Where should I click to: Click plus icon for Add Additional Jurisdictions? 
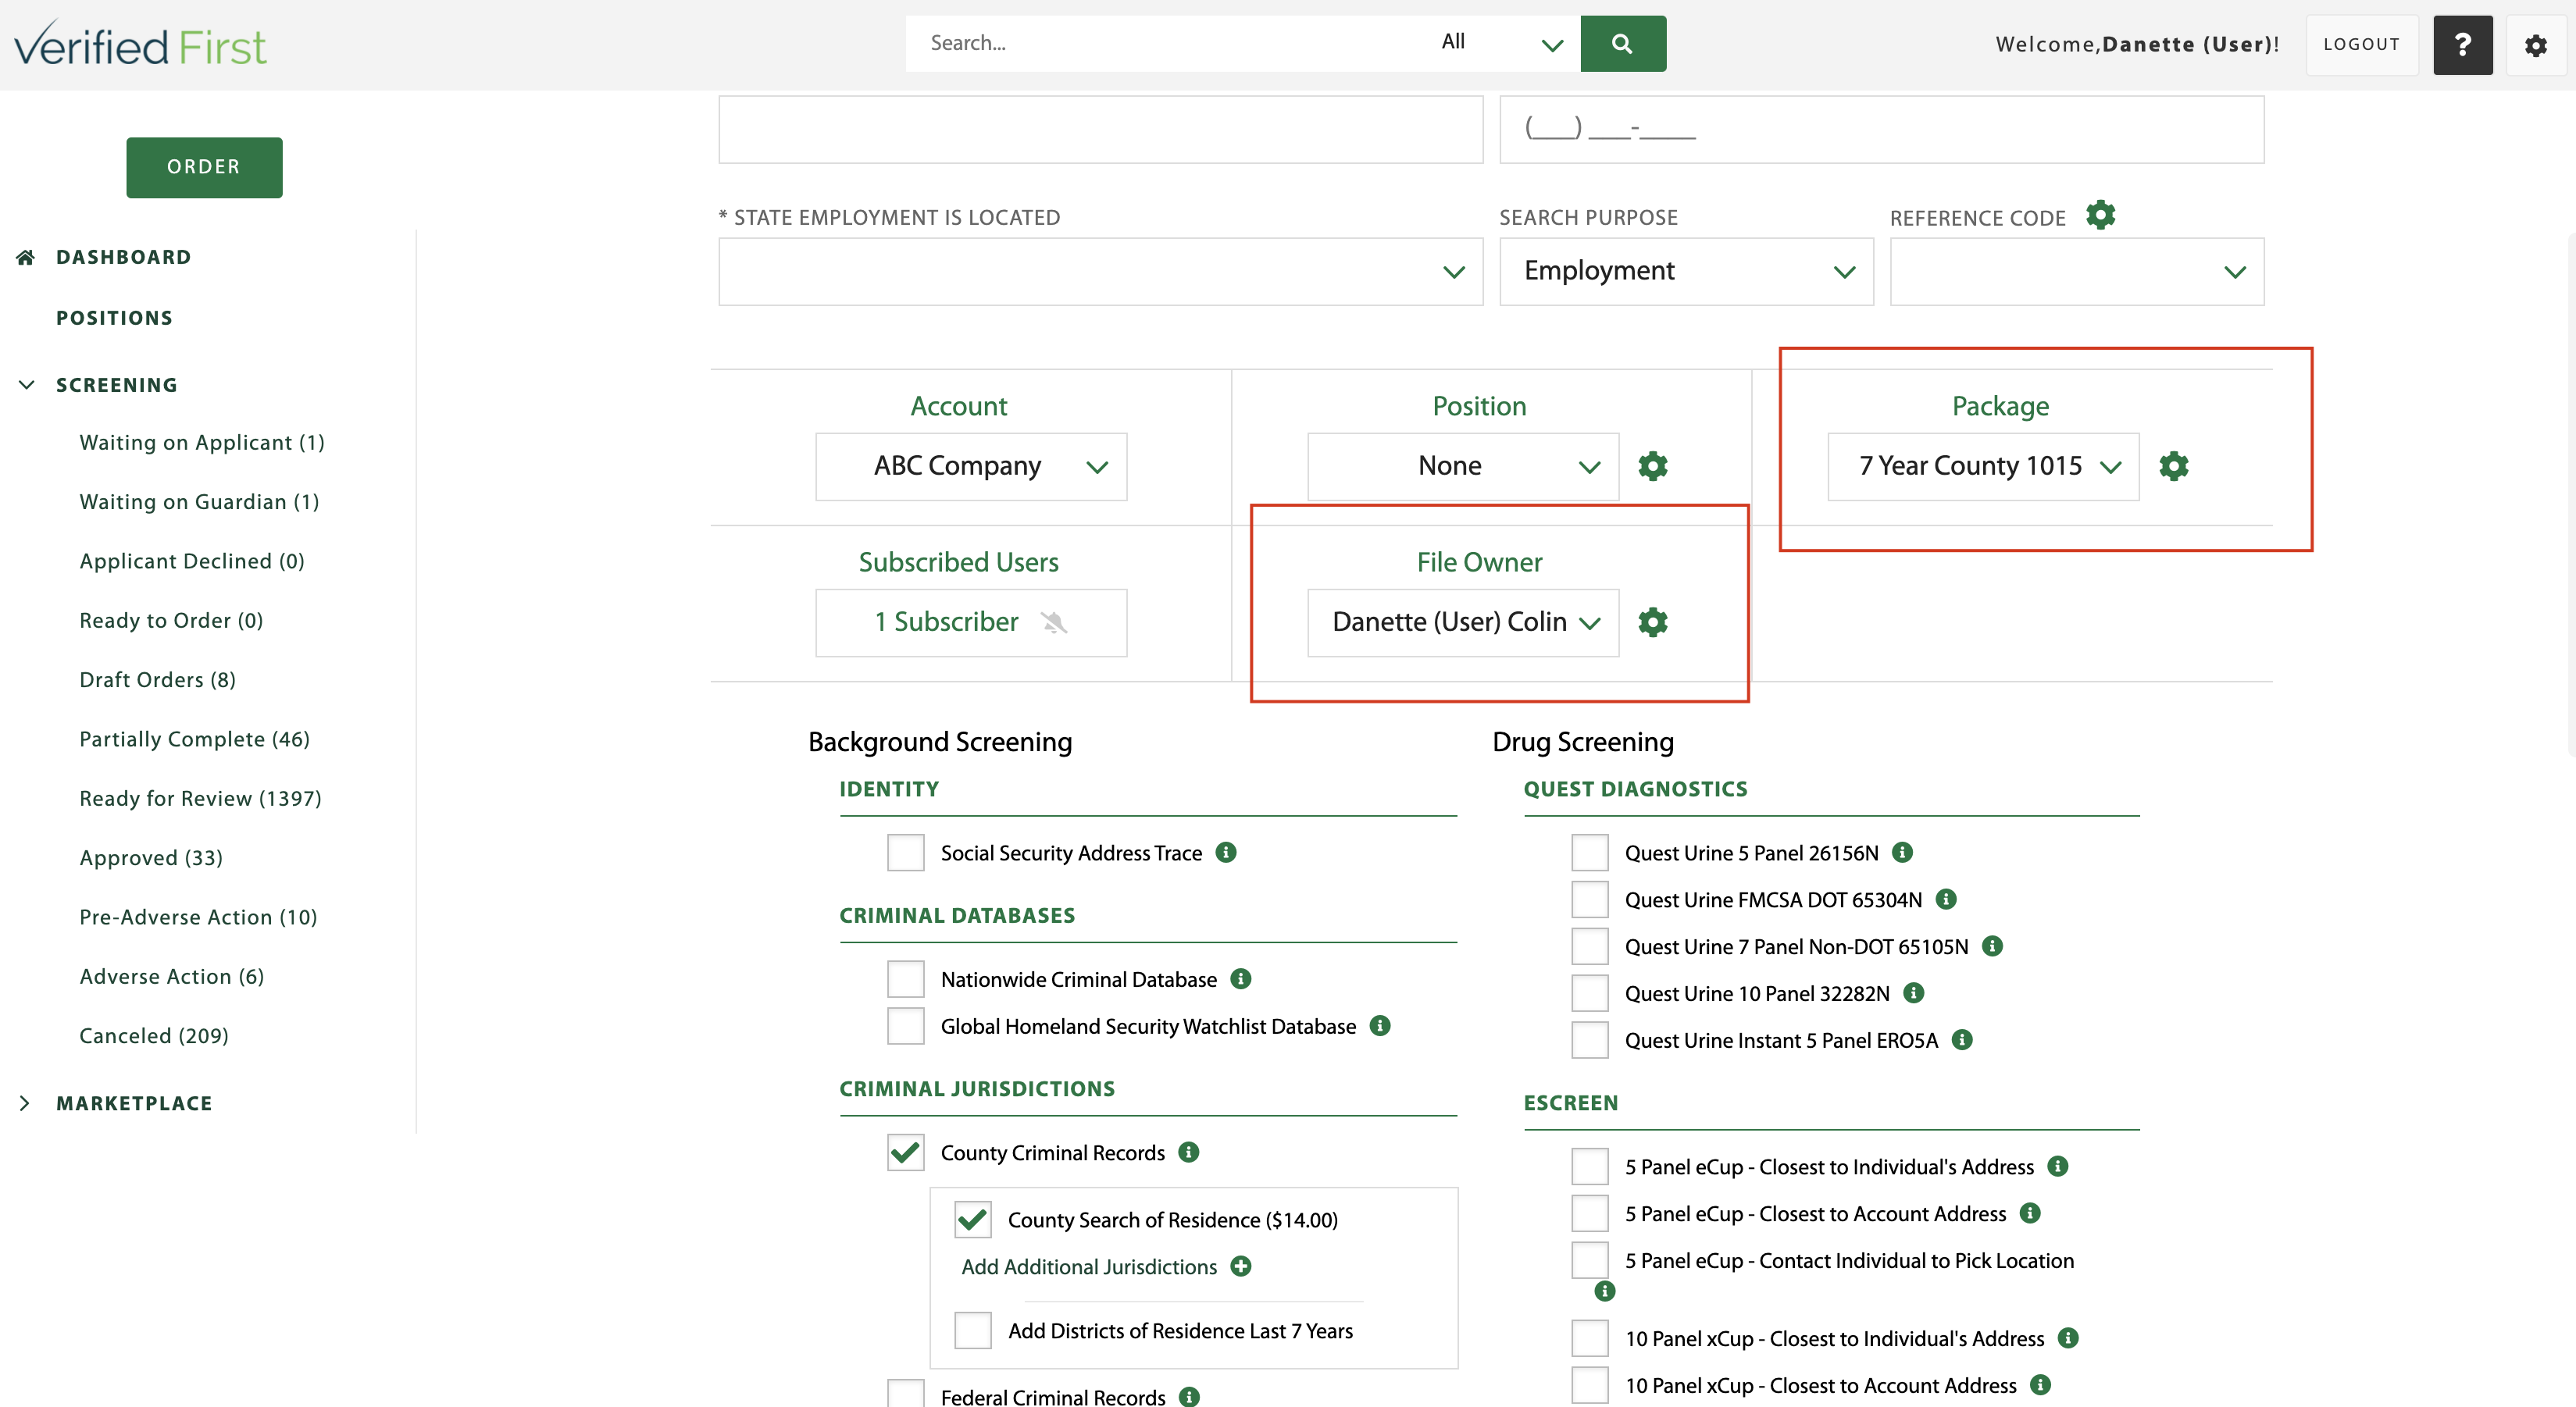pyautogui.click(x=1241, y=1266)
